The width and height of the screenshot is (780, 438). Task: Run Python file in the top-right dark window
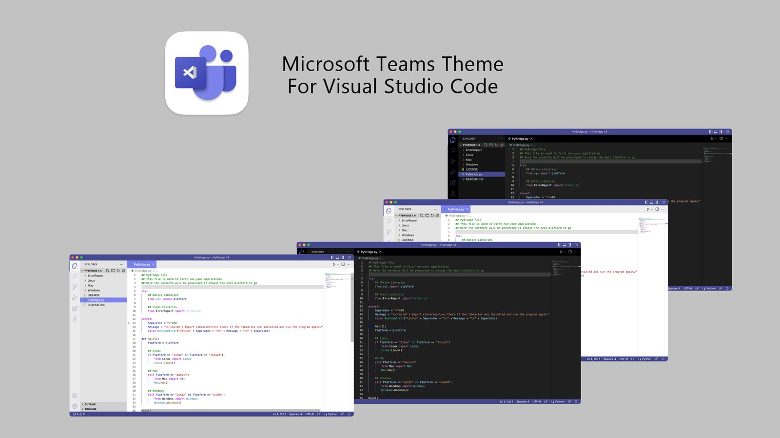(712, 139)
